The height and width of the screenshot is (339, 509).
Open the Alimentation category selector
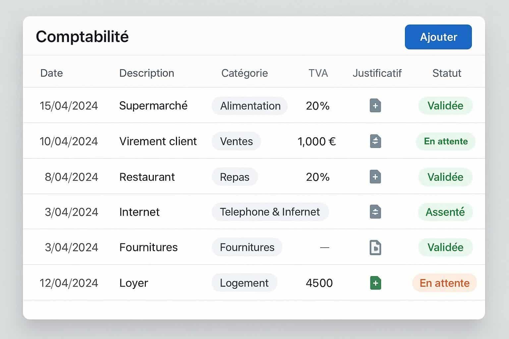tap(250, 106)
